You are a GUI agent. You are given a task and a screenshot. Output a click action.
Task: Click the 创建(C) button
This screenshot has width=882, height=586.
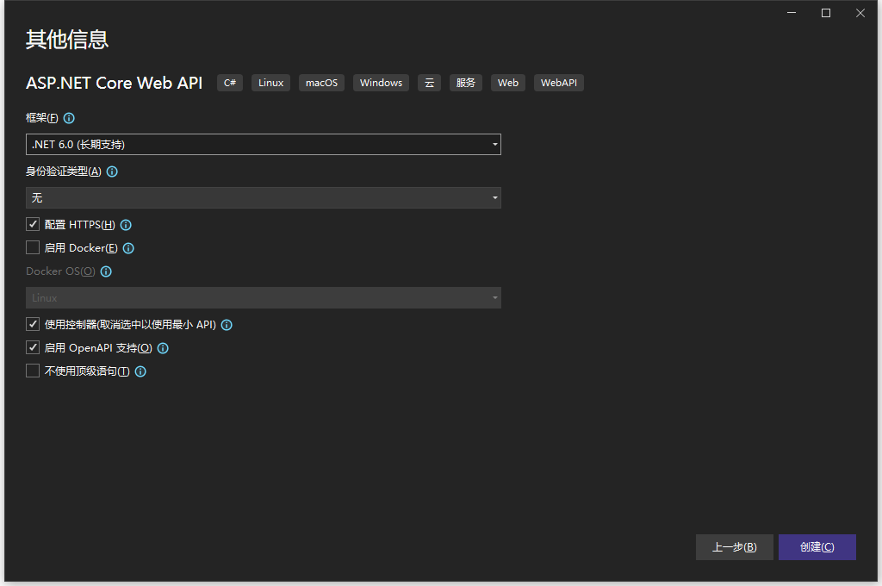pos(817,547)
